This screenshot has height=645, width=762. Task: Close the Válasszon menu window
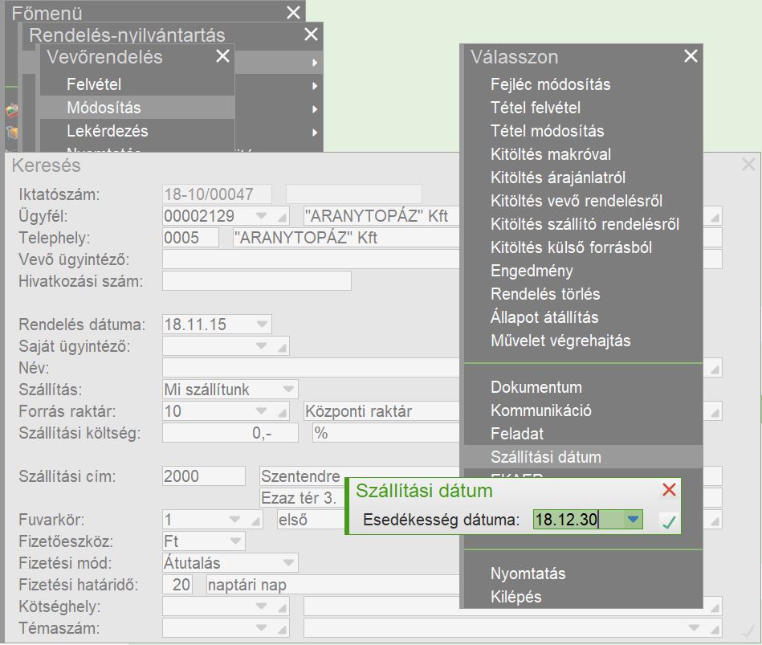pyautogui.click(x=691, y=56)
